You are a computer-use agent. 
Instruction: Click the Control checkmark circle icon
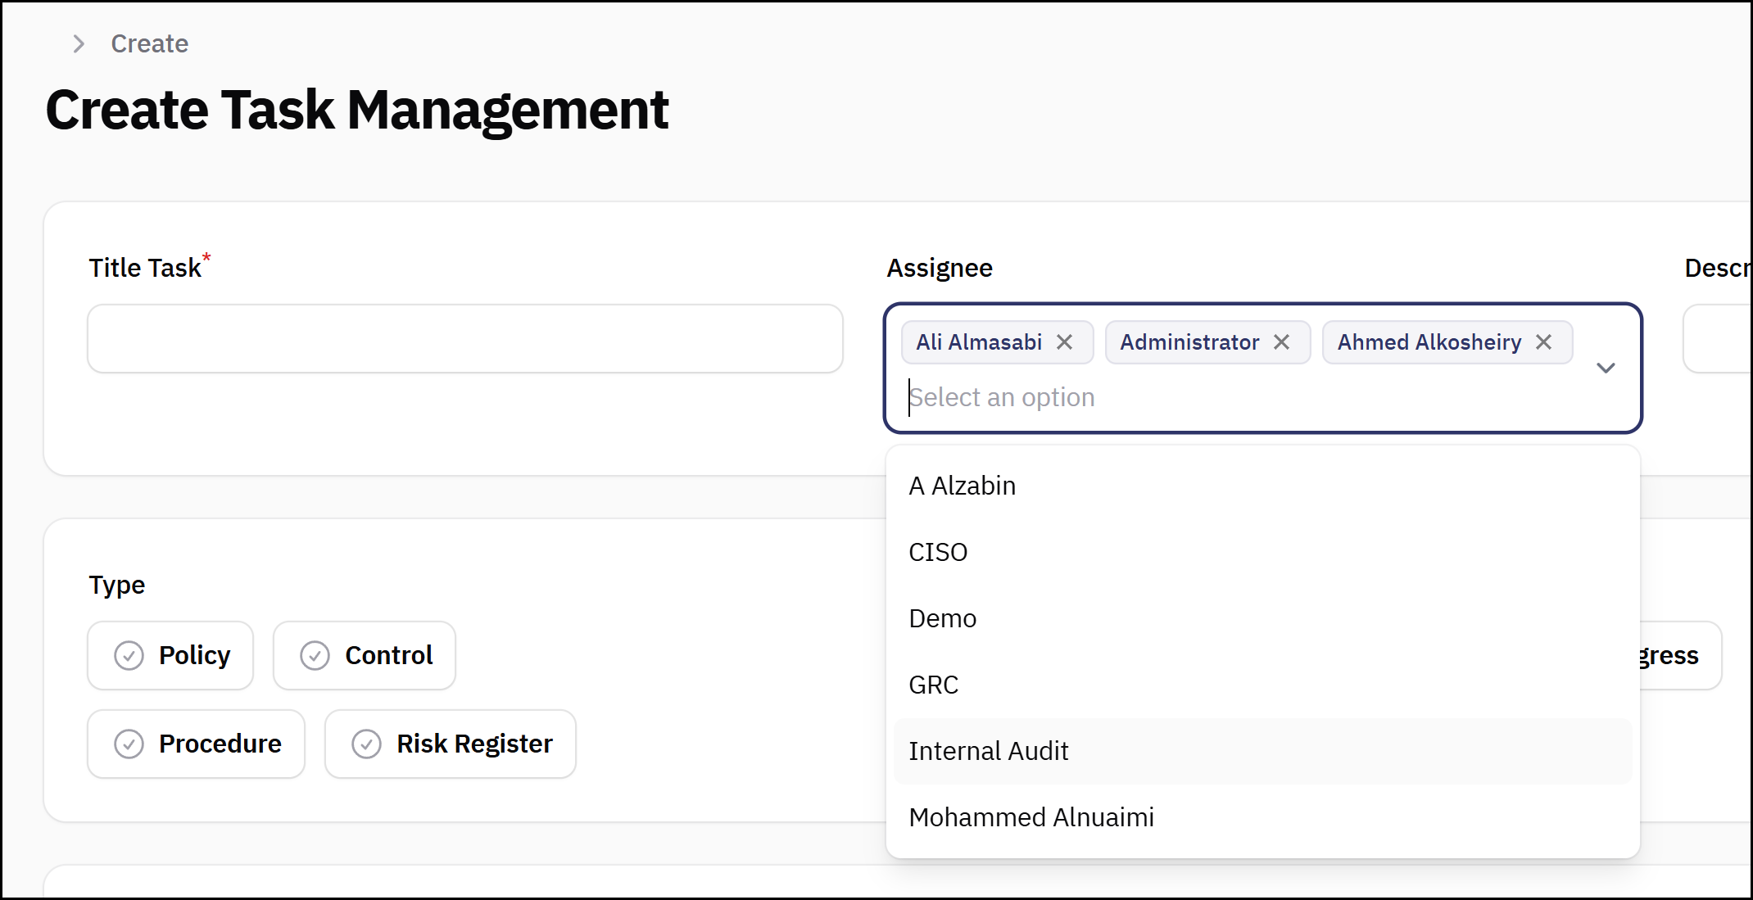point(315,656)
